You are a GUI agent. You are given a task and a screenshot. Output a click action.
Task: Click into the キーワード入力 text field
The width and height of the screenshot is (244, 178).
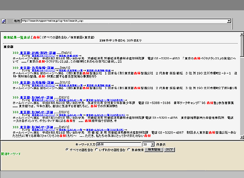point(119,144)
